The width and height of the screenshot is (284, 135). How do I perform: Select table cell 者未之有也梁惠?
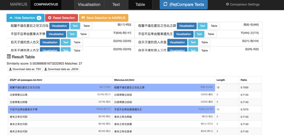tap(164, 124)
